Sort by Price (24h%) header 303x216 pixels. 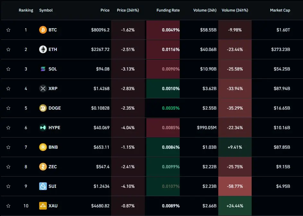click(128, 10)
